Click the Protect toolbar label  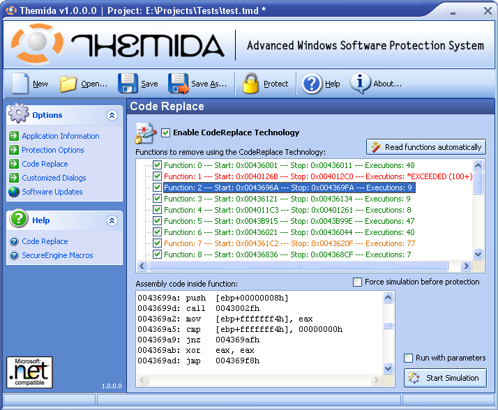point(276,84)
